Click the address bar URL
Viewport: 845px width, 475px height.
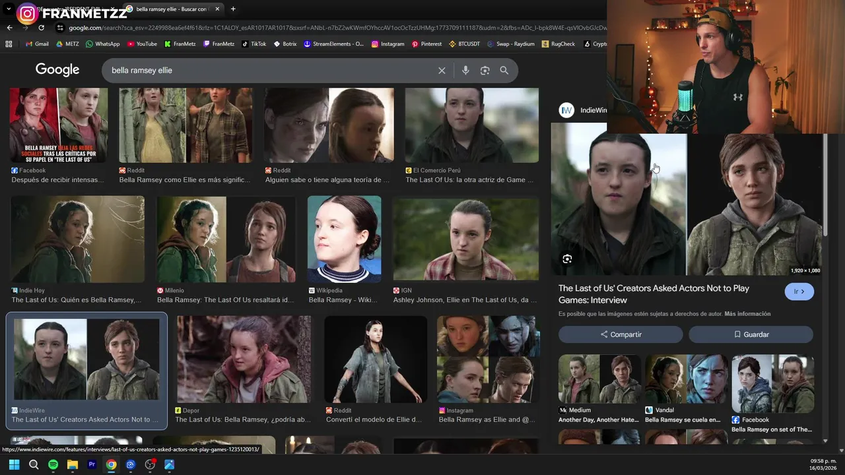point(337,28)
